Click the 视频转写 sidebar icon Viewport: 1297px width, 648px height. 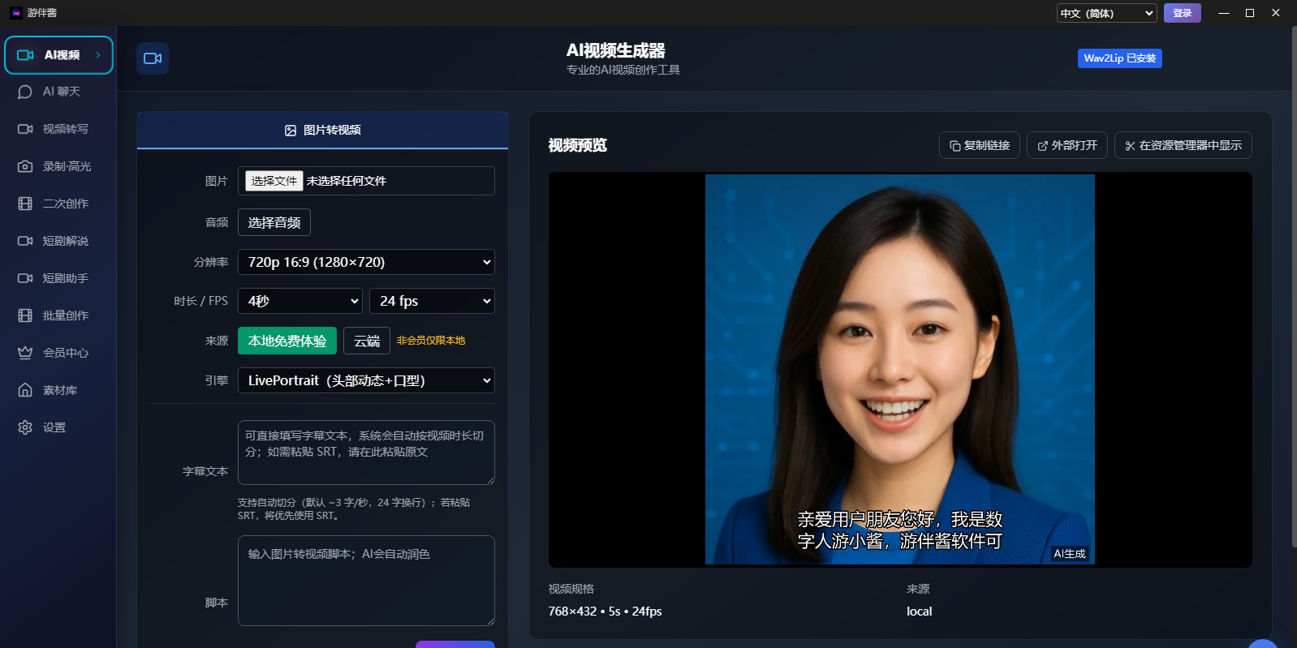[25, 129]
